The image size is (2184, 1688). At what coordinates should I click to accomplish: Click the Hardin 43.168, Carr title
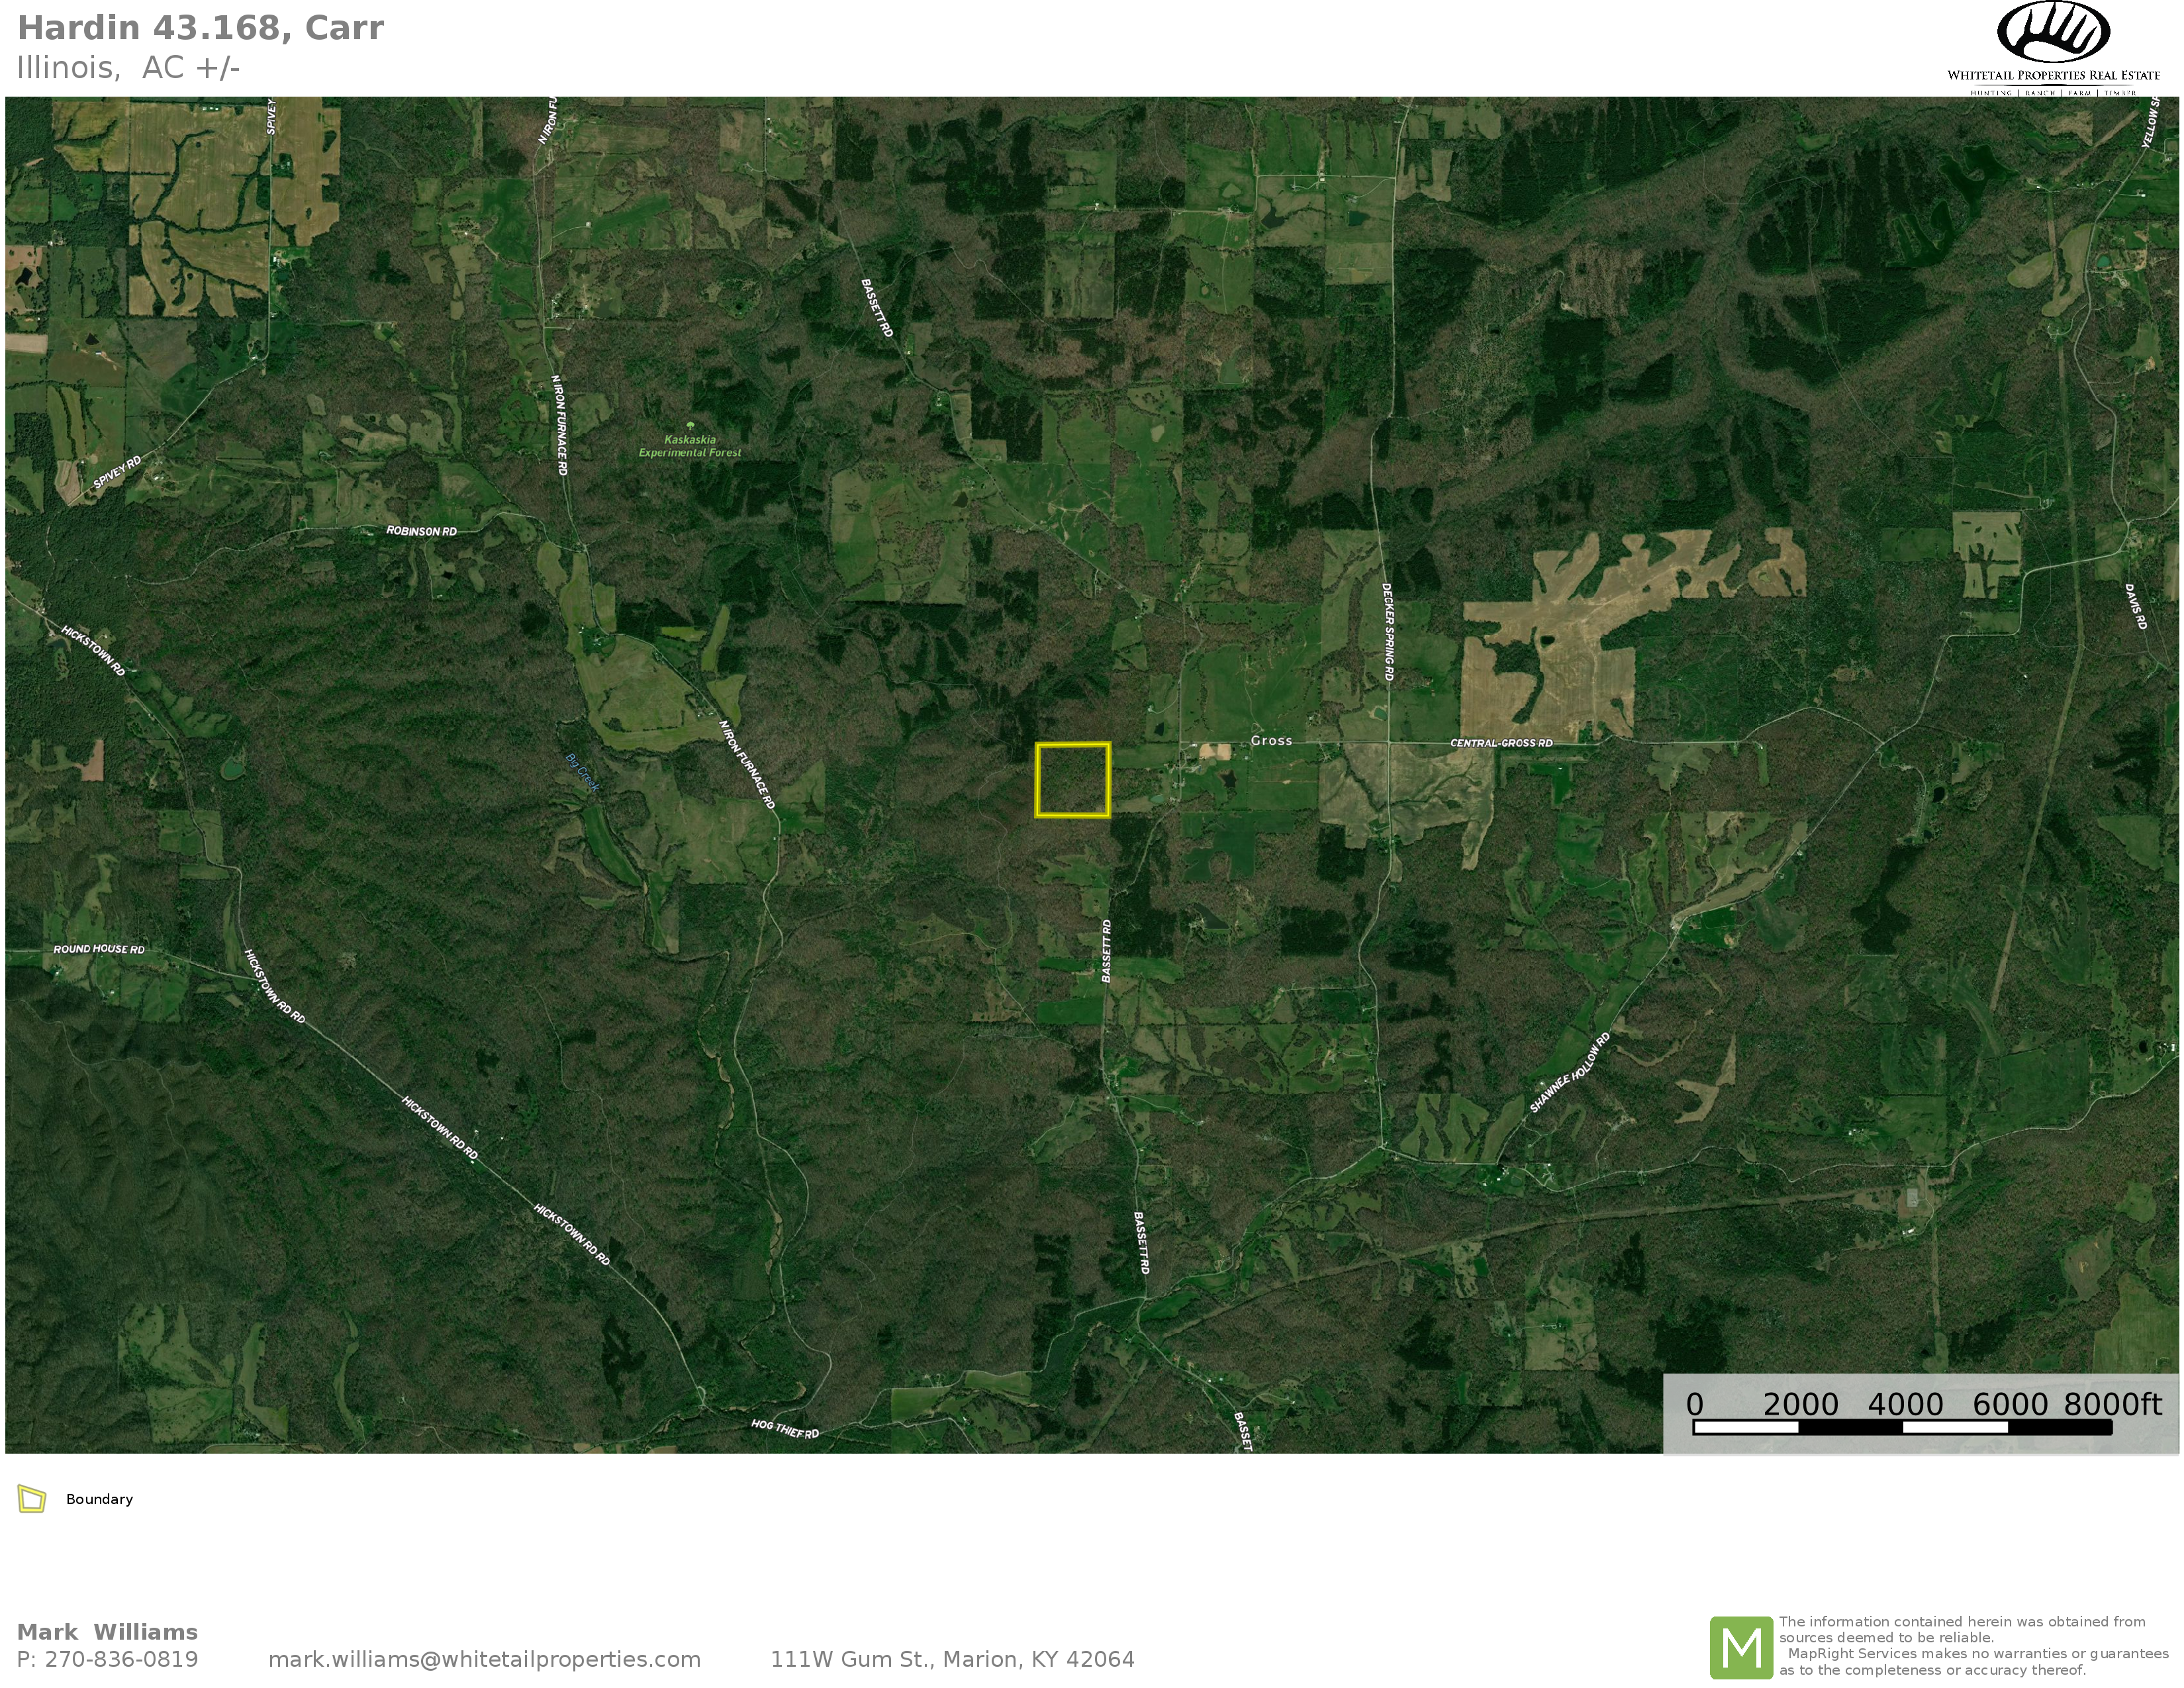[x=200, y=28]
